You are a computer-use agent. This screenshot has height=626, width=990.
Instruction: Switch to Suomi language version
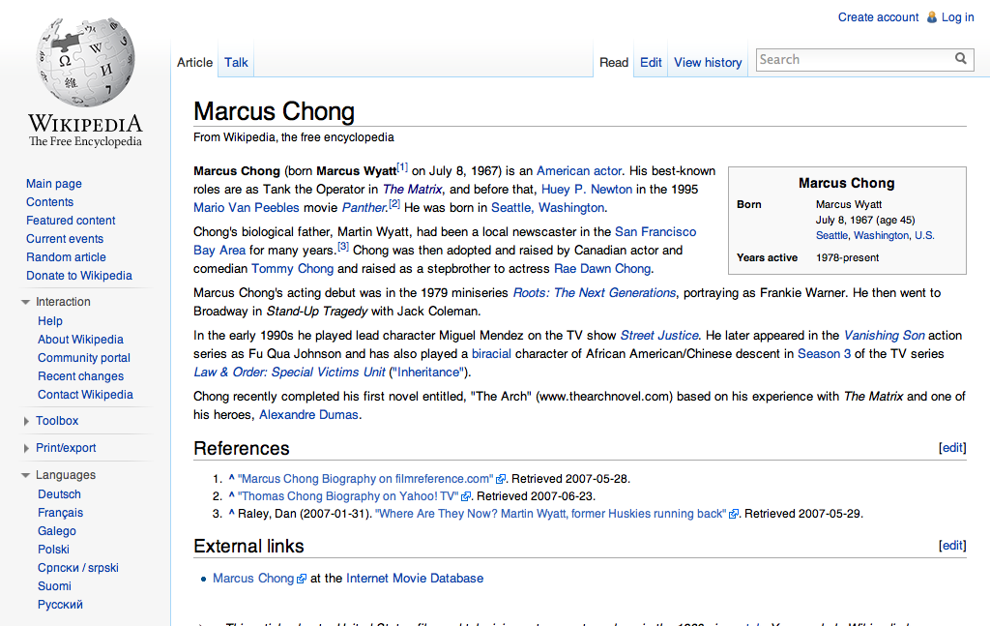coord(54,585)
